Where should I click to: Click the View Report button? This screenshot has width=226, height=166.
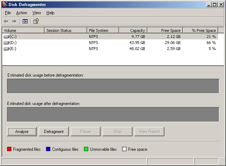coord(149,132)
